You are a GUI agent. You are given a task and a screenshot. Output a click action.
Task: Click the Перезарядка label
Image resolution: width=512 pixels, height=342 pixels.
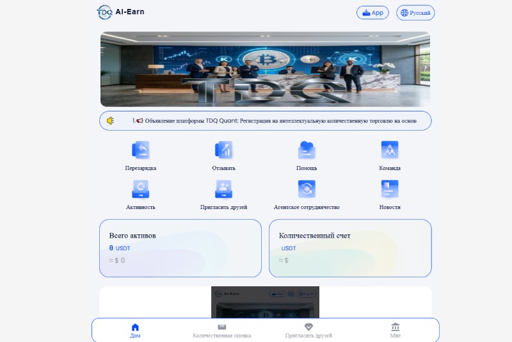[x=140, y=168]
